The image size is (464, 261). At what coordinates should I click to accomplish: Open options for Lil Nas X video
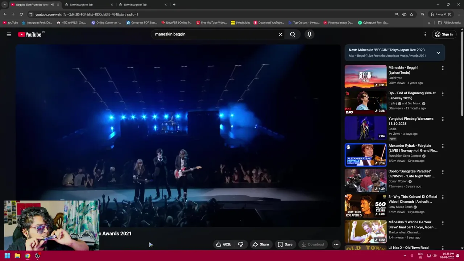click(x=443, y=248)
